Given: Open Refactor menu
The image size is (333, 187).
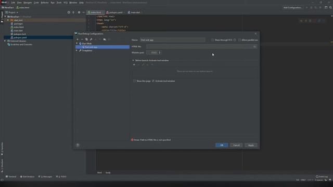Looking at the screenshot, I should tap(45, 3).
